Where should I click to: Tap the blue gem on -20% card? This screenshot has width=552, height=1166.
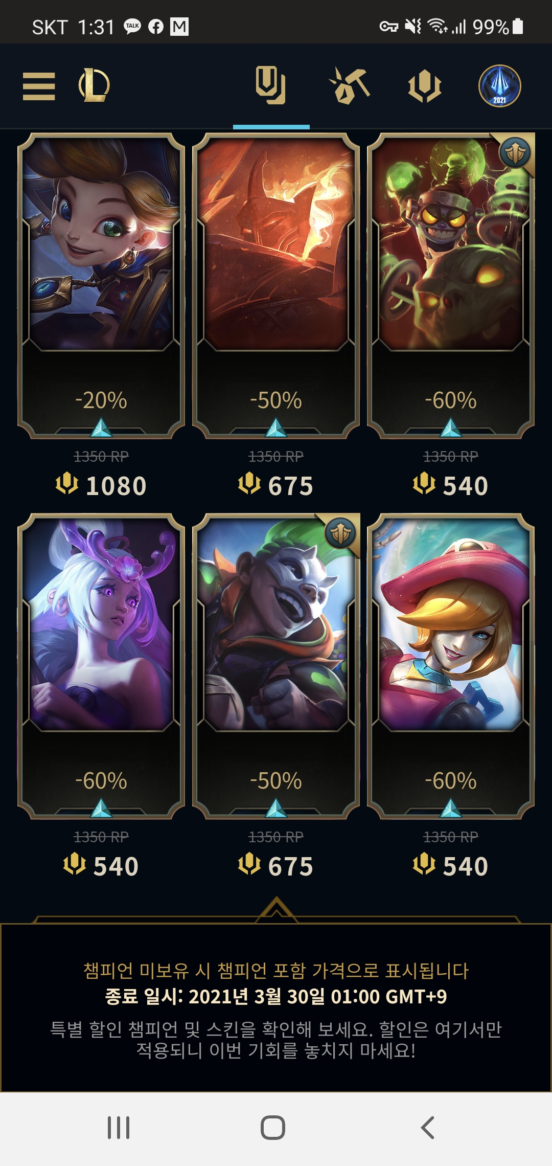coord(101,428)
